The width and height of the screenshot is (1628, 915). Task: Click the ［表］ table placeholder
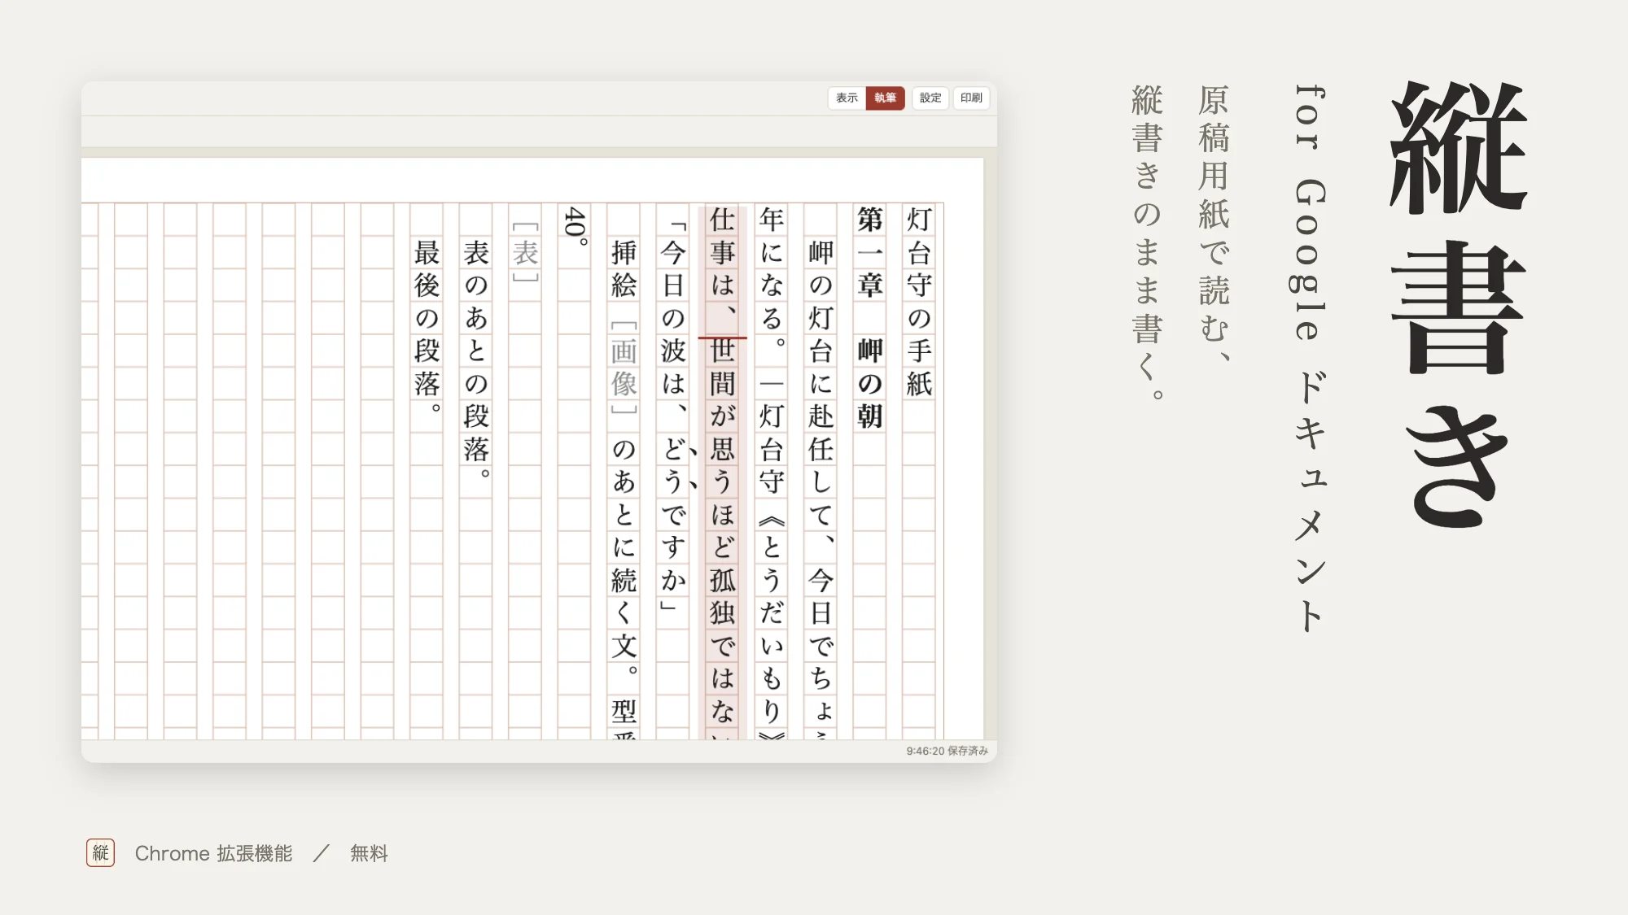coord(526,252)
